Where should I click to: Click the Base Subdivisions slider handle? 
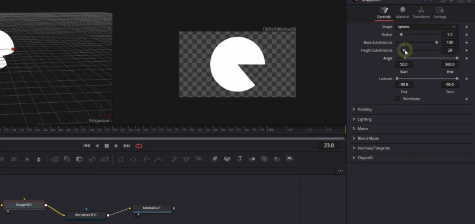click(436, 42)
